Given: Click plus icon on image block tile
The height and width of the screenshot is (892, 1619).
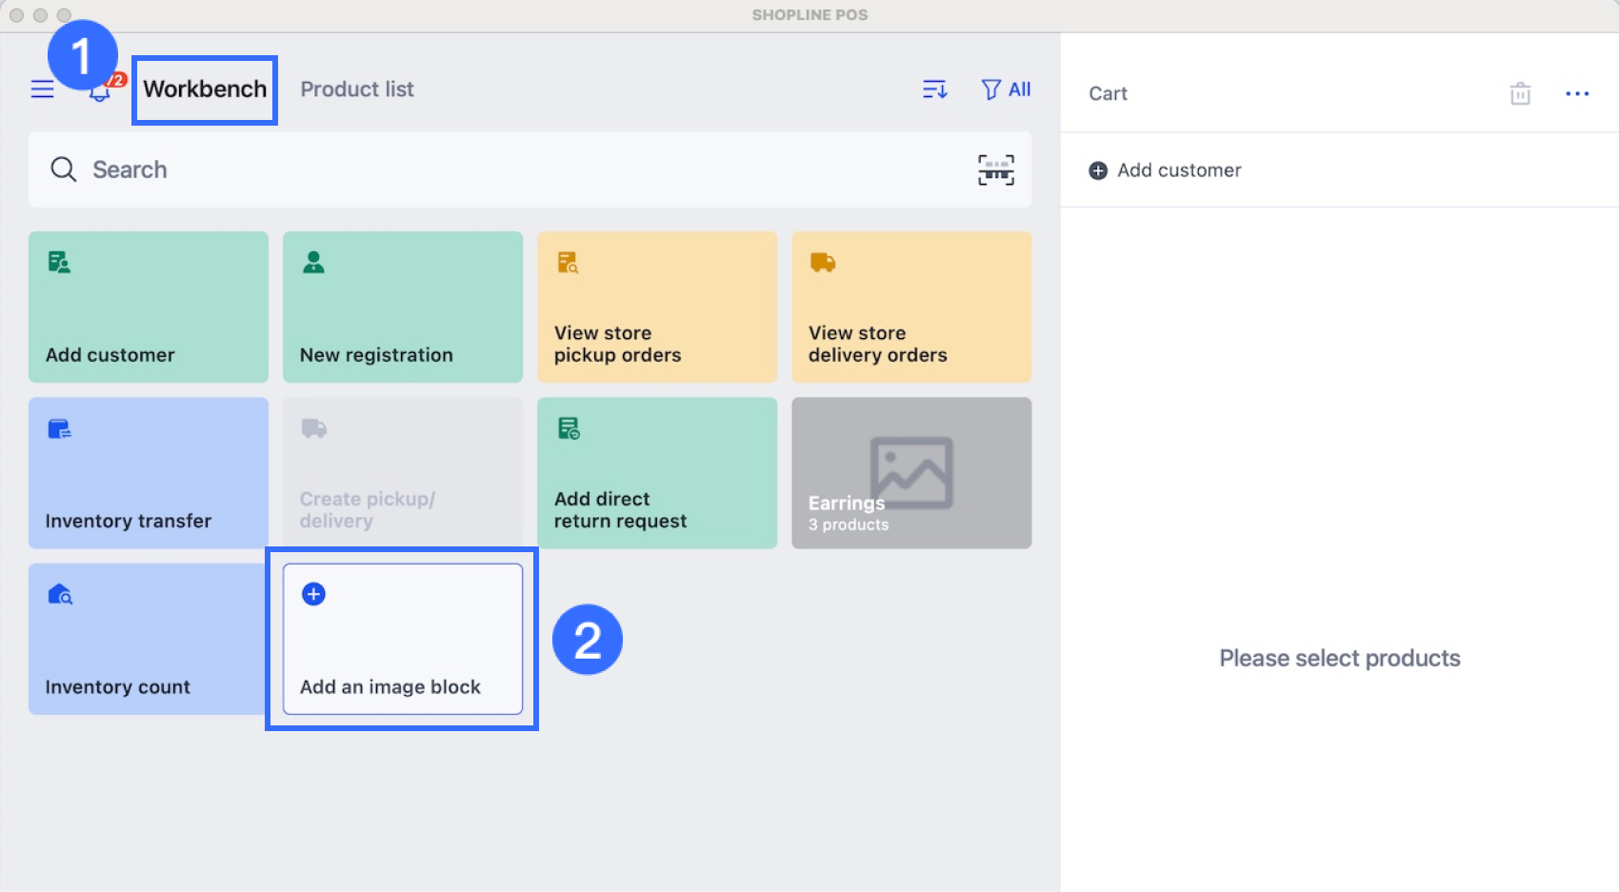Looking at the screenshot, I should tap(313, 594).
